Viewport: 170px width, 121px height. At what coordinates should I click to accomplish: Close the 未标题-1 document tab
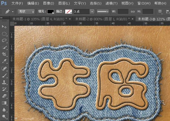click(x=70, y=19)
